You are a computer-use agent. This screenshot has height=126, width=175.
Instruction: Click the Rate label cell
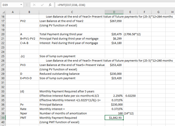(x=29, y=109)
